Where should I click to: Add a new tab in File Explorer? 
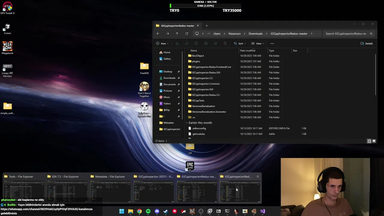pyautogui.click(x=206, y=26)
